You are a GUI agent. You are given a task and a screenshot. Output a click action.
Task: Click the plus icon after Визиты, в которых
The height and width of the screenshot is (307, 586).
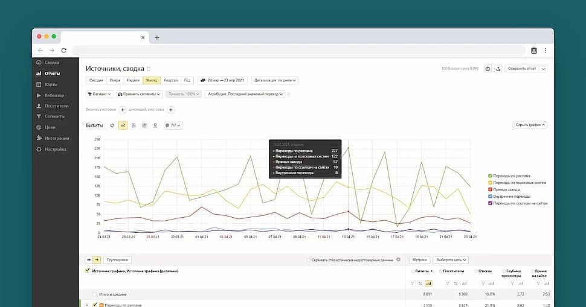123,110
